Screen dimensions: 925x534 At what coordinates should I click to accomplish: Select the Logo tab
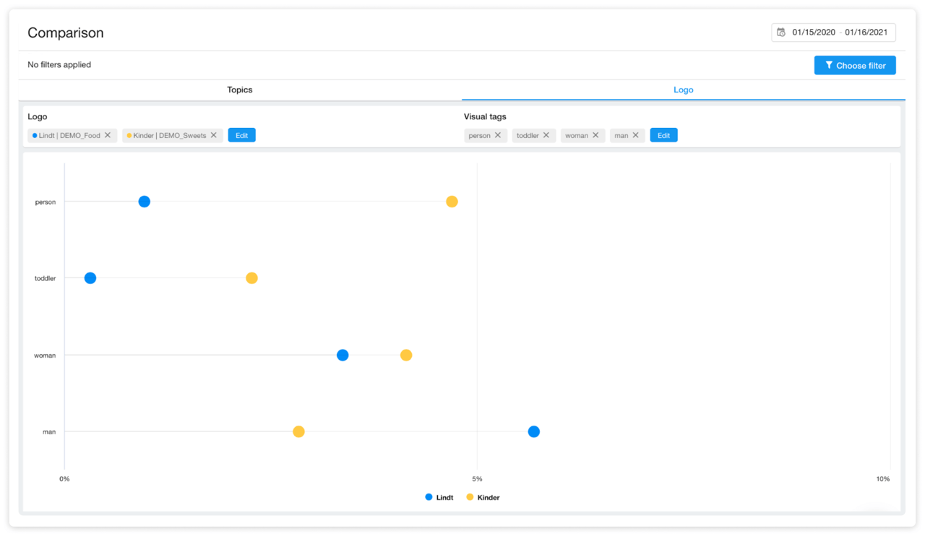click(683, 90)
